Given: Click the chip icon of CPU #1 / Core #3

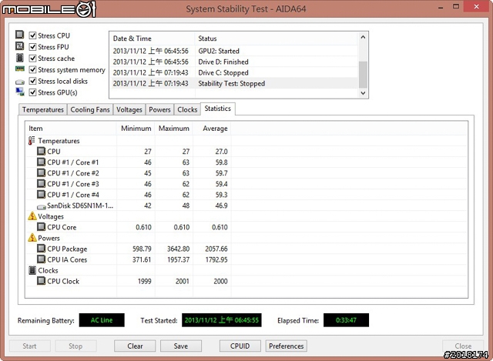Looking at the screenshot, I should (41, 183).
